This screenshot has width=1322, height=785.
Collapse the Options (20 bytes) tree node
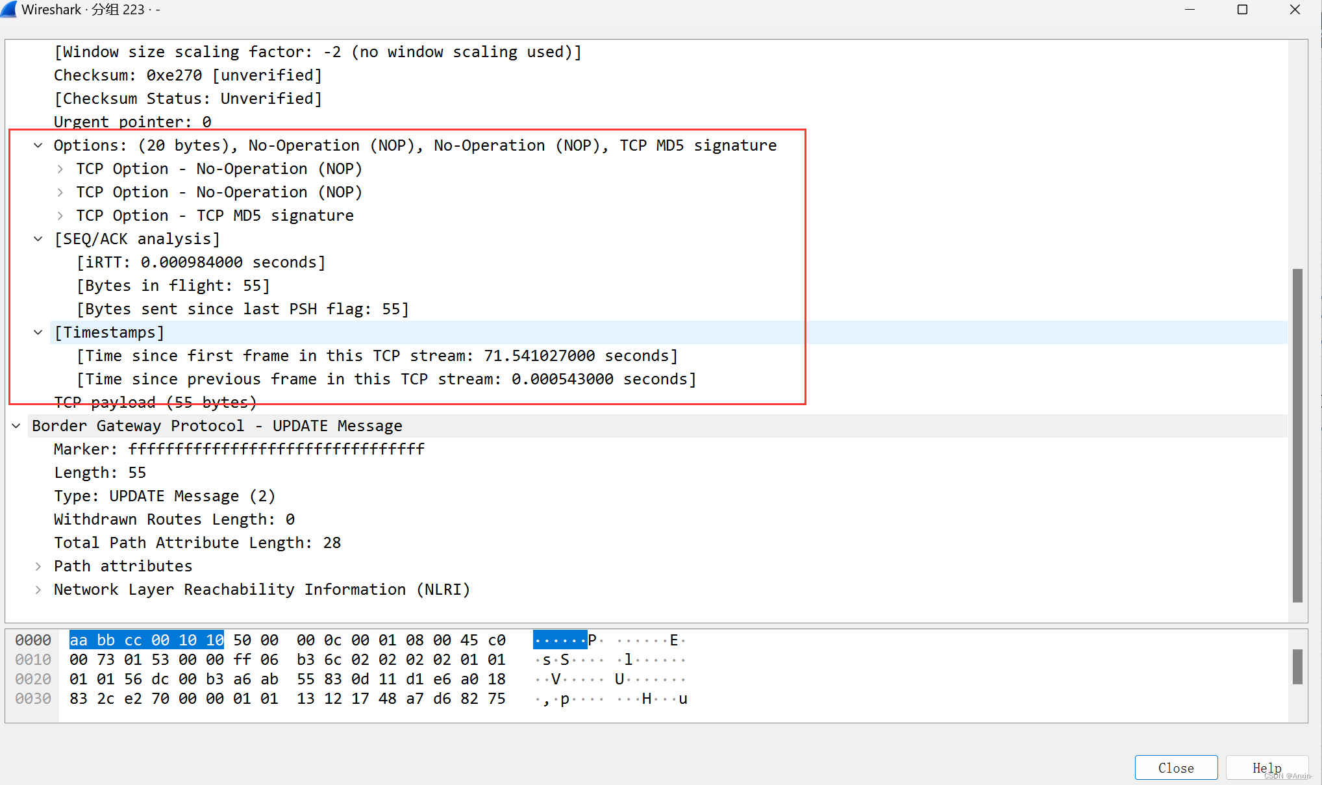pyautogui.click(x=38, y=145)
